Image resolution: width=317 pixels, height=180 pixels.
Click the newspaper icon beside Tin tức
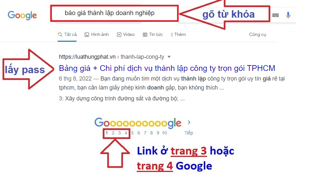point(145,35)
